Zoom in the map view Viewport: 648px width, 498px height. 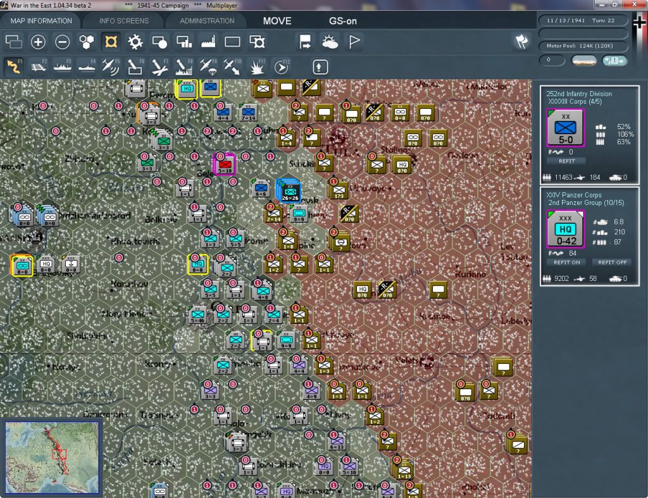click(38, 42)
